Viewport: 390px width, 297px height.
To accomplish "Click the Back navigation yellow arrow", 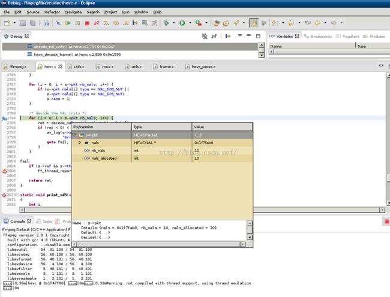I will (317, 23).
